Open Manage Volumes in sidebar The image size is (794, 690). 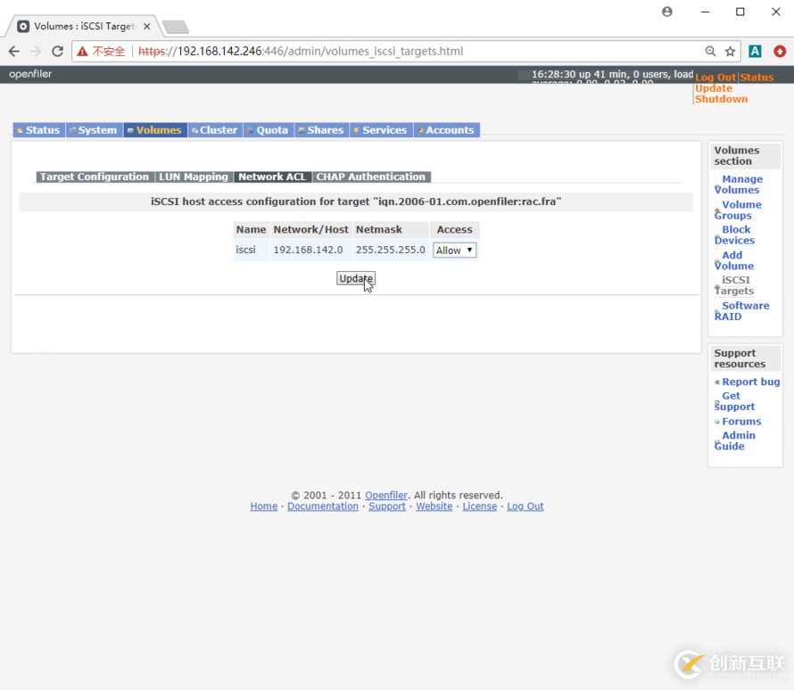coord(740,185)
